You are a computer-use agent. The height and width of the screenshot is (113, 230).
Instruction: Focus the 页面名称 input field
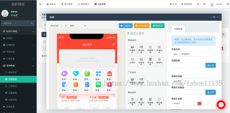coord(194,54)
